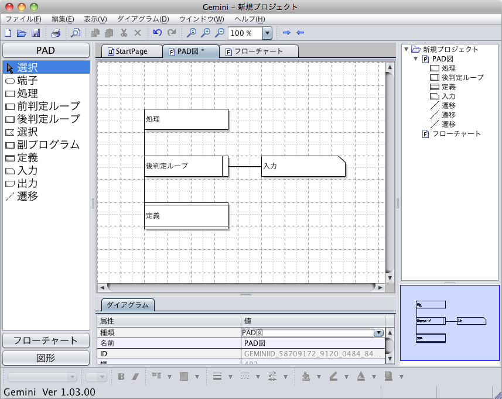Click the PAD palette header button
Viewport: 502px width, 399px height.
(x=46, y=50)
